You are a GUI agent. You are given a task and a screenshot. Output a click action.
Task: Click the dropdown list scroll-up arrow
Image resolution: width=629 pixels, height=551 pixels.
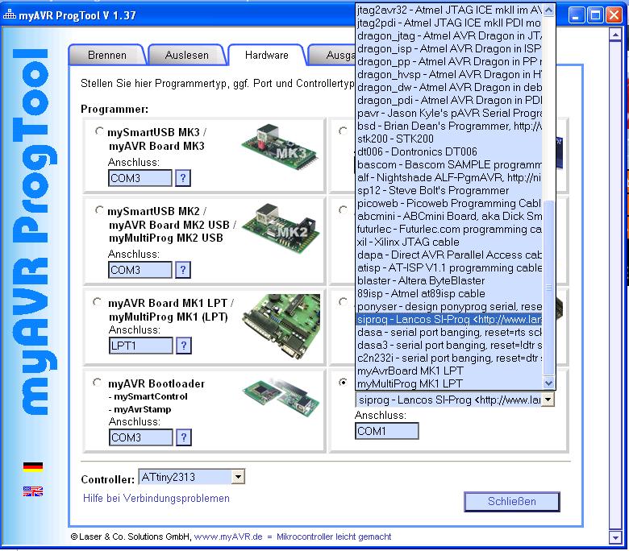point(549,10)
